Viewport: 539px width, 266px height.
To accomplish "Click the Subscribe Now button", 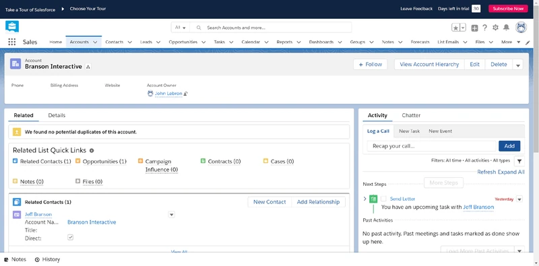I will [x=508, y=9].
